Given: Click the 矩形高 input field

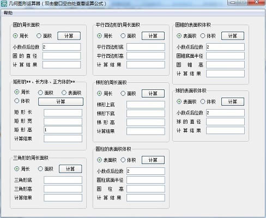Looking at the screenshot, I should click(x=63, y=130).
